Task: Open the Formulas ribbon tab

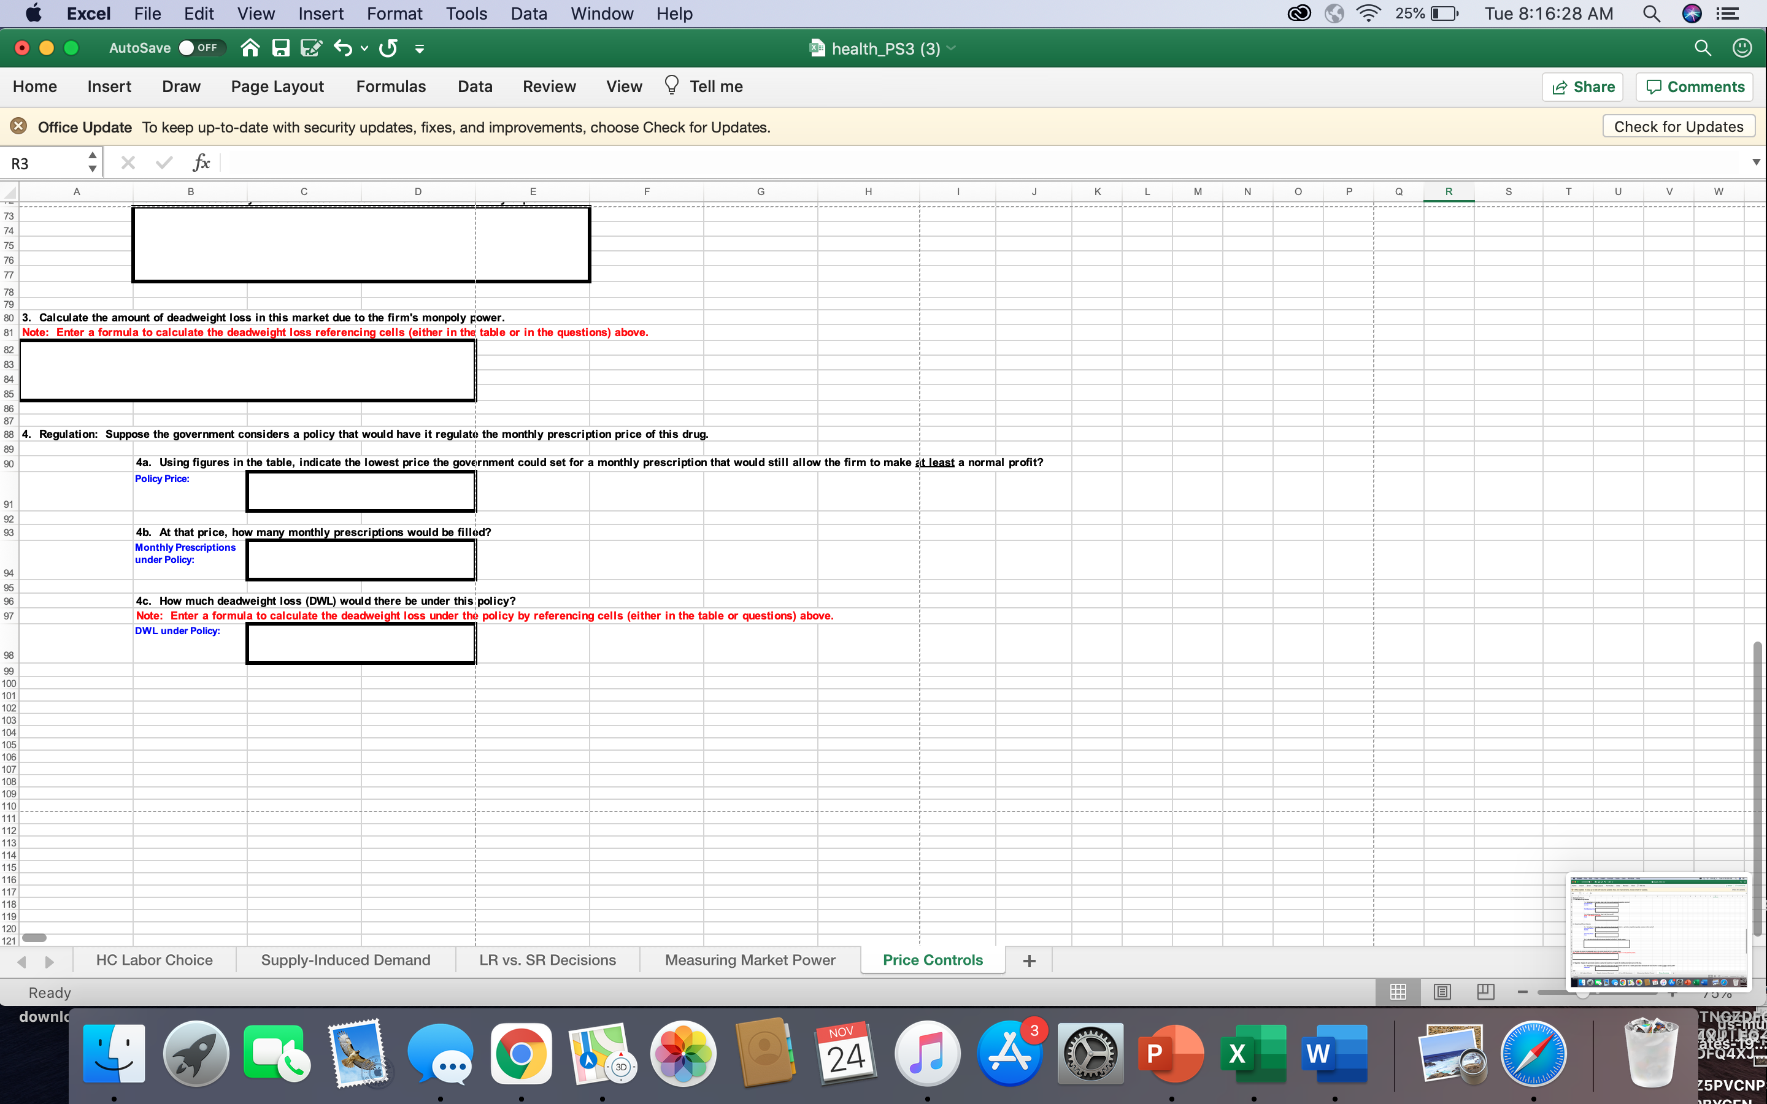Action: pos(391,86)
